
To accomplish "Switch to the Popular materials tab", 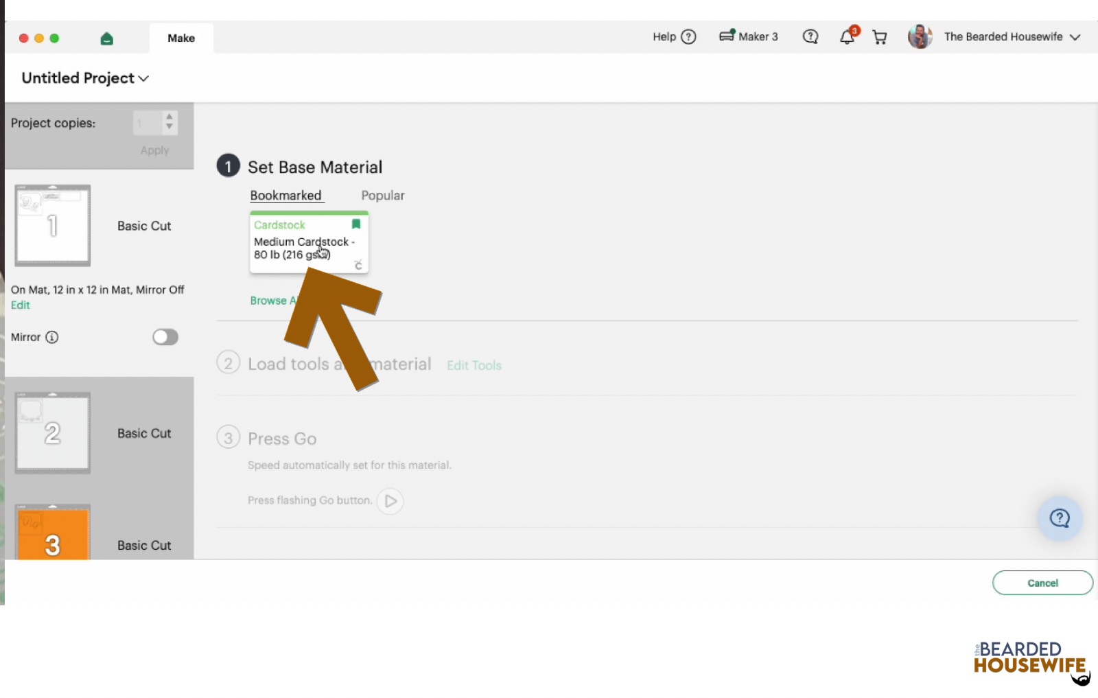I will [383, 196].
